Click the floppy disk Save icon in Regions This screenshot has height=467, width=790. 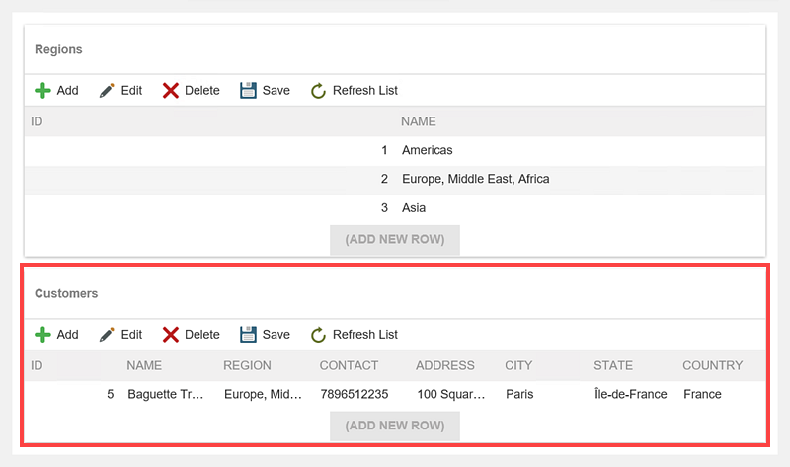coord(248,90)
